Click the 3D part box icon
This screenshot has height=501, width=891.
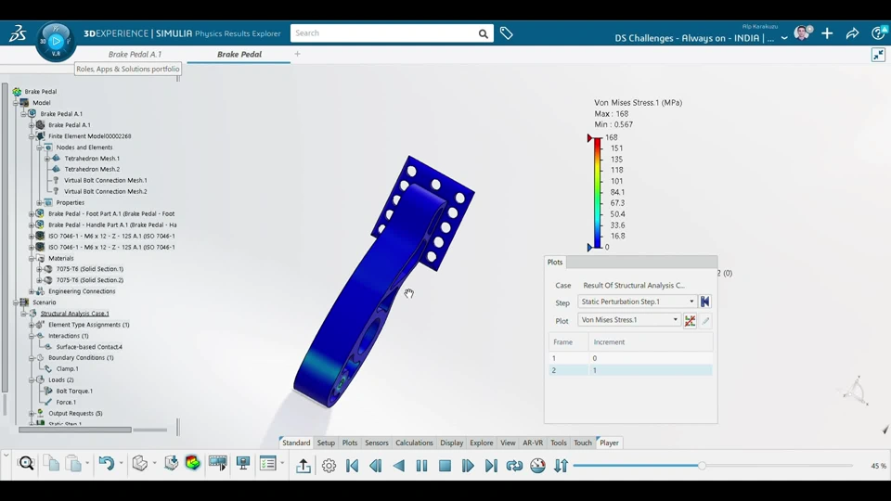pos(139,464)
